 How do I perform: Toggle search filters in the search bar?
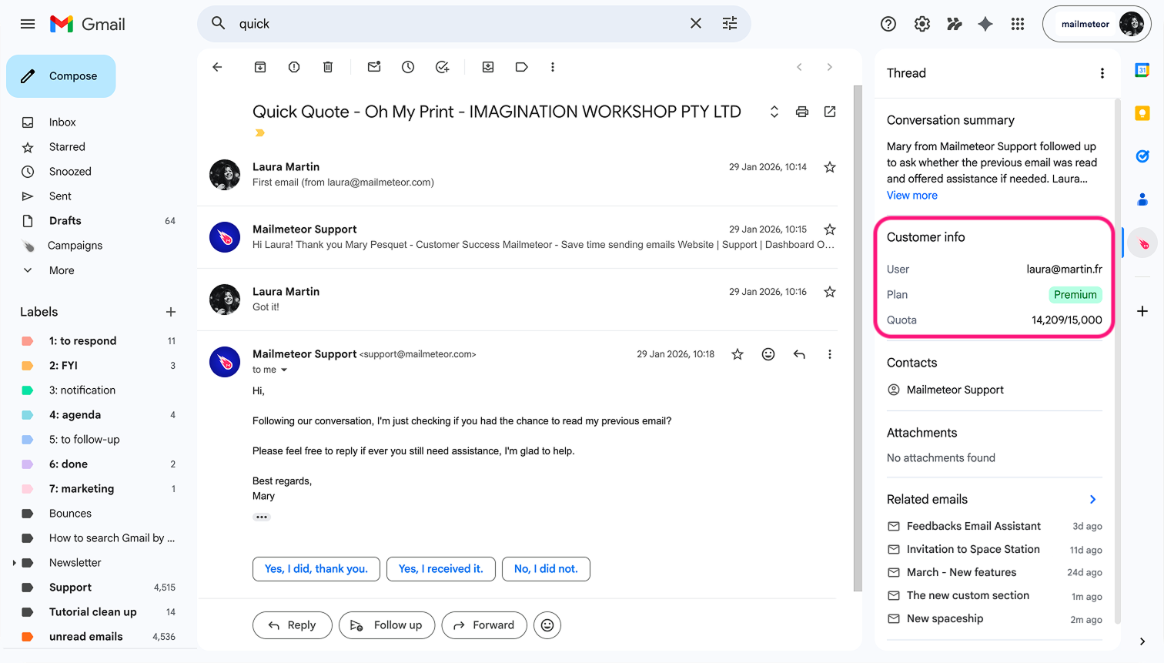point(730,24)
